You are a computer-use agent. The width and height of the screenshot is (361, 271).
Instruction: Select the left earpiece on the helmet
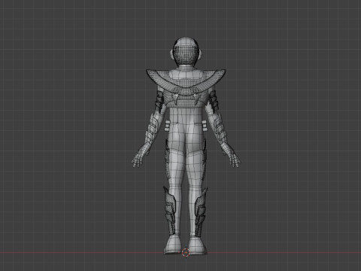coord(172,53)
